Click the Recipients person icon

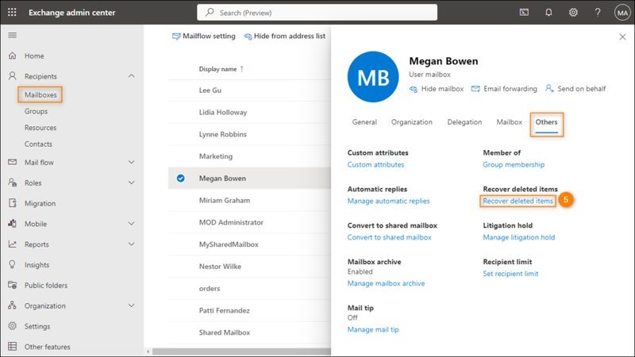[13, 76]
